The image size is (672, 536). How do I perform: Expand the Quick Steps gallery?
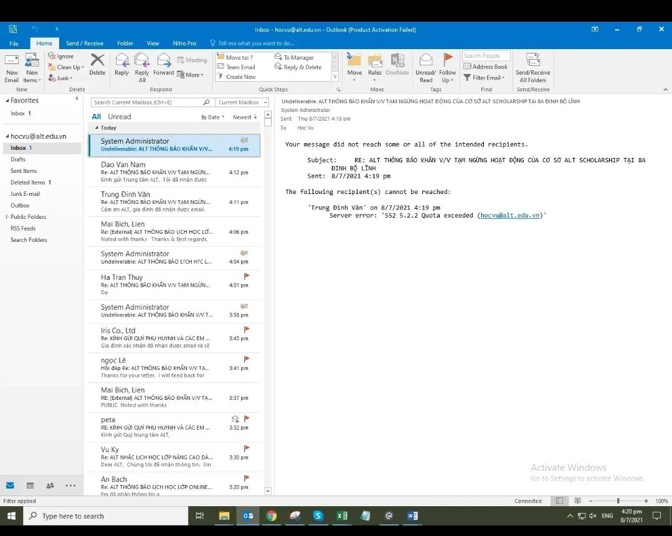tap(335, 77)
